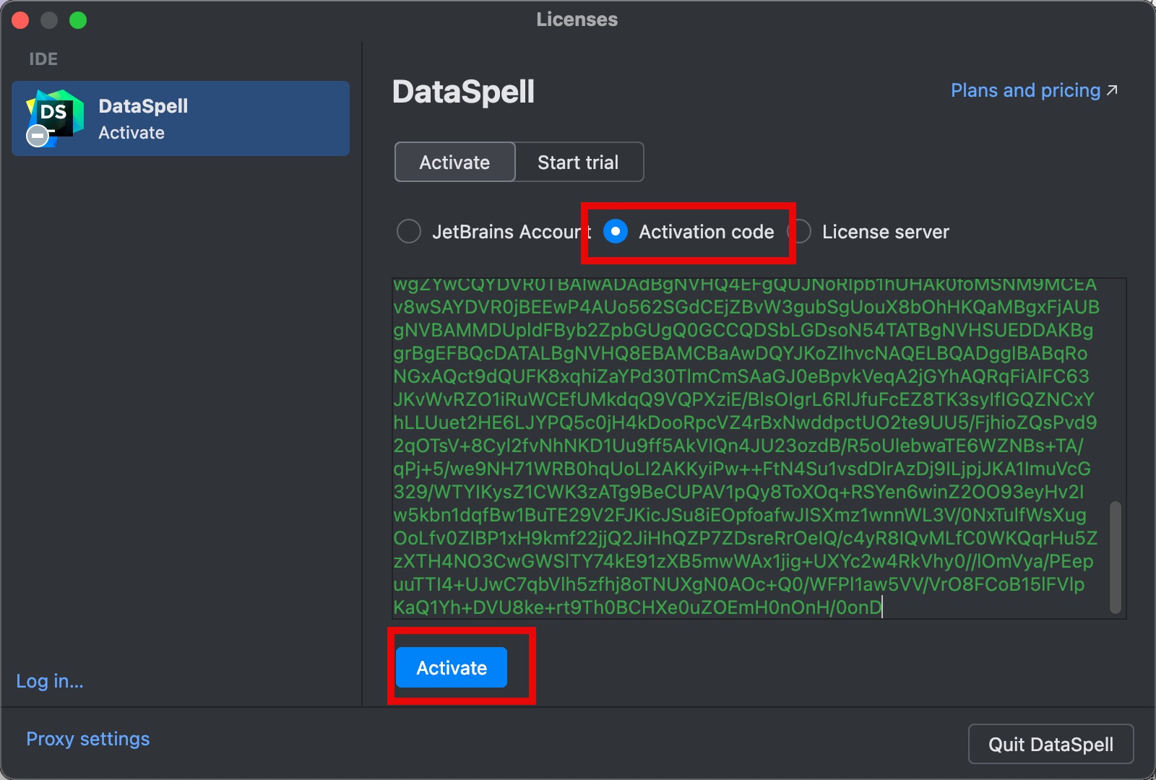Click Quit DataSpell button
The width and height of the screenshot is (1156, 780).
pos(1051,744)
